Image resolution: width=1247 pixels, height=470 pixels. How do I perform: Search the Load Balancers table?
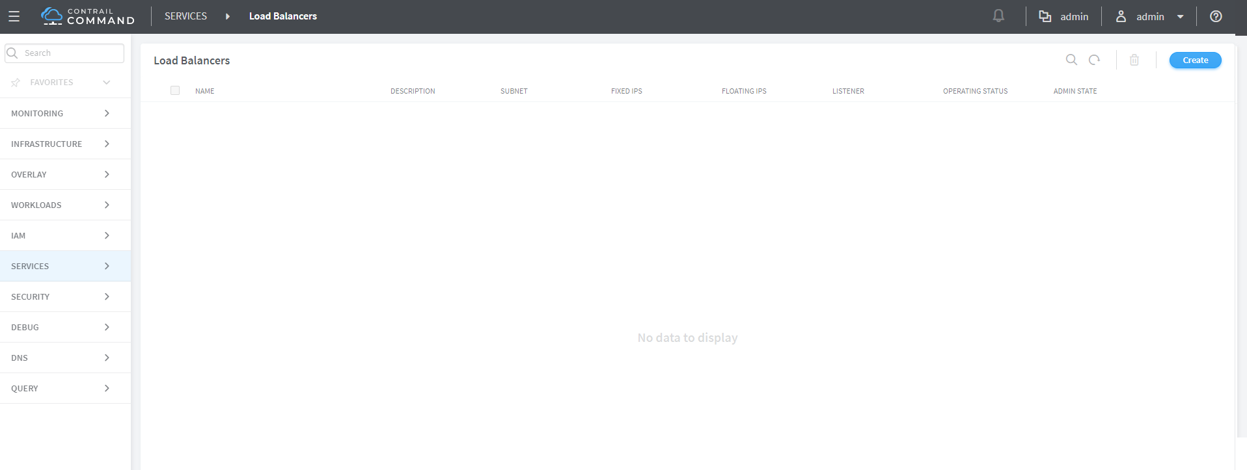click(x=1071, y=60)
